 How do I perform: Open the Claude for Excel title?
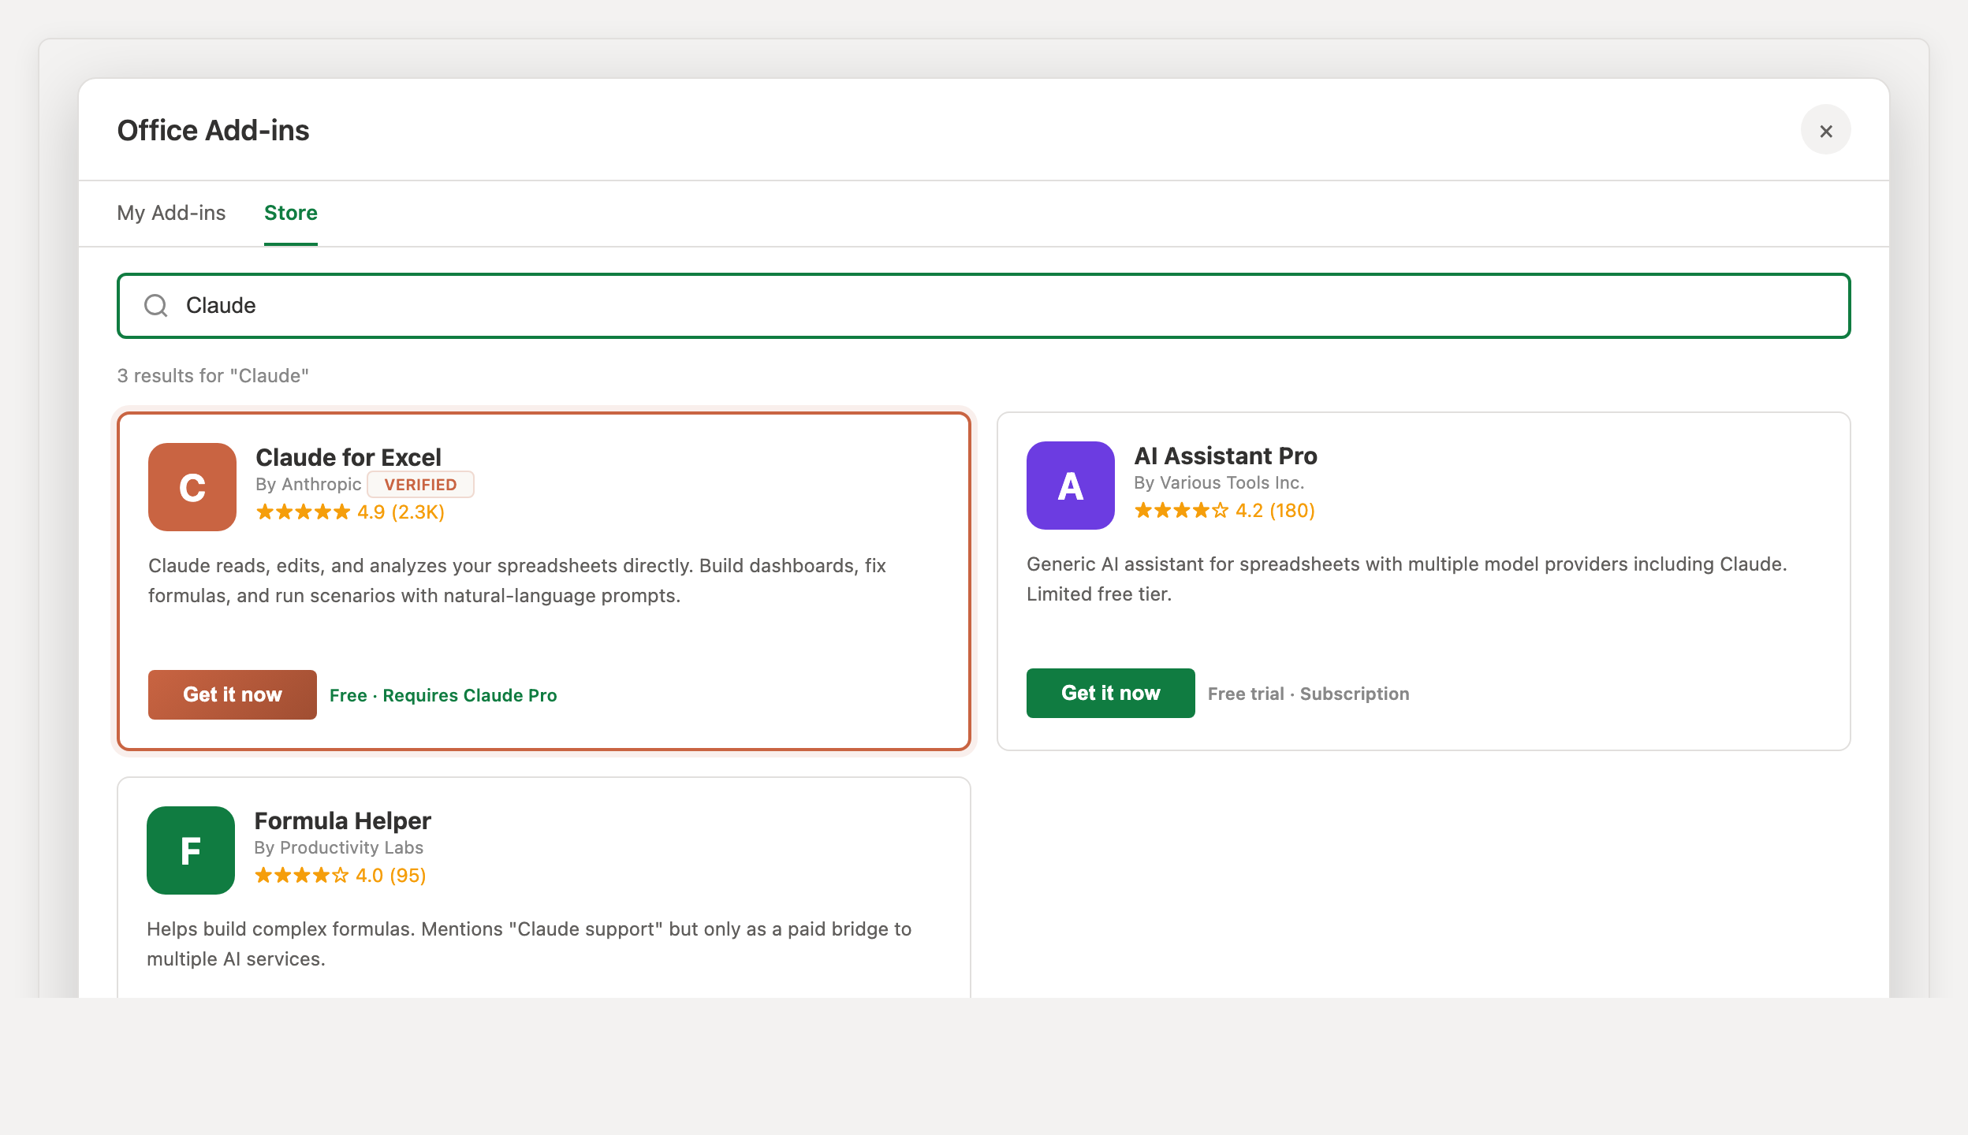coord(348,457)
